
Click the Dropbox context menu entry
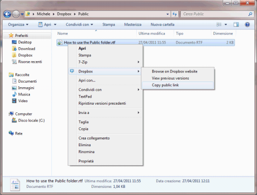[105, 71]
